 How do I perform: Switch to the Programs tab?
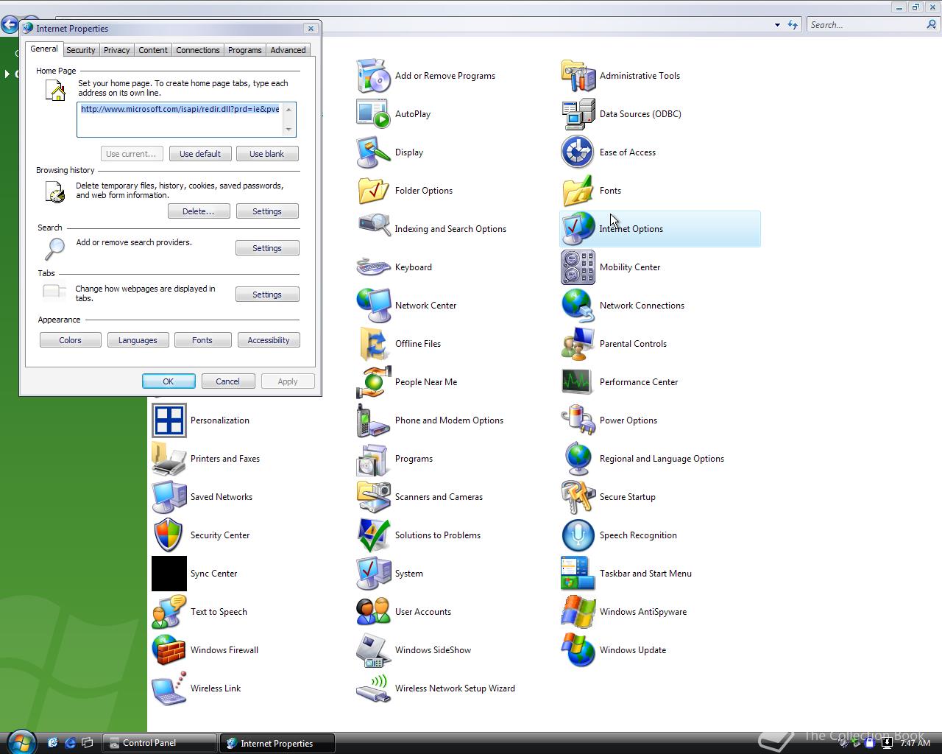click(x=244, y=50)
